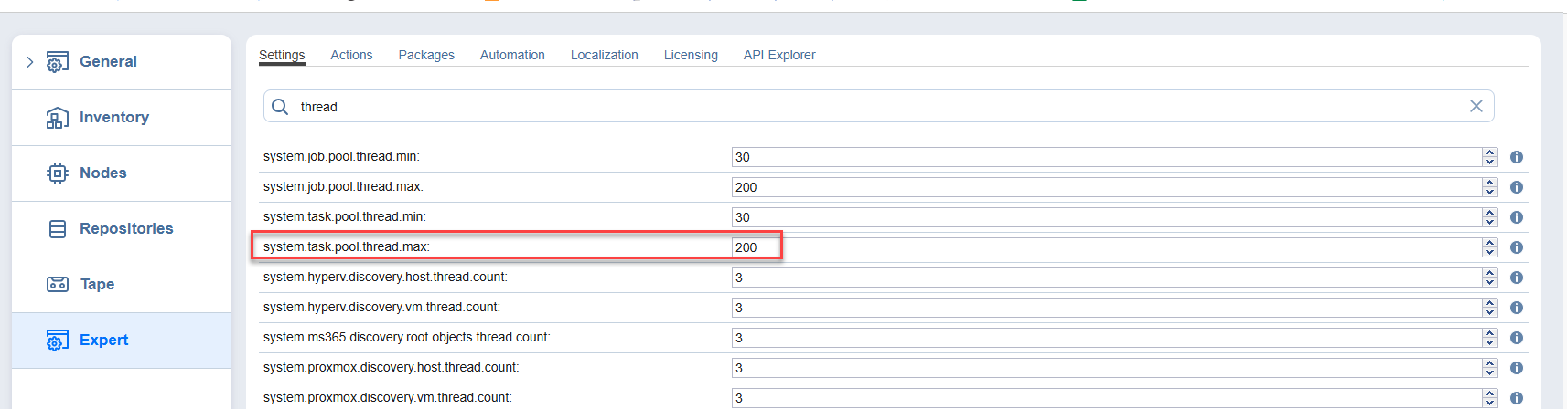Screen dimensions: 1567x409
Task: Click the General settings icon
Action: pyautogui.click(x=57, y=62)
